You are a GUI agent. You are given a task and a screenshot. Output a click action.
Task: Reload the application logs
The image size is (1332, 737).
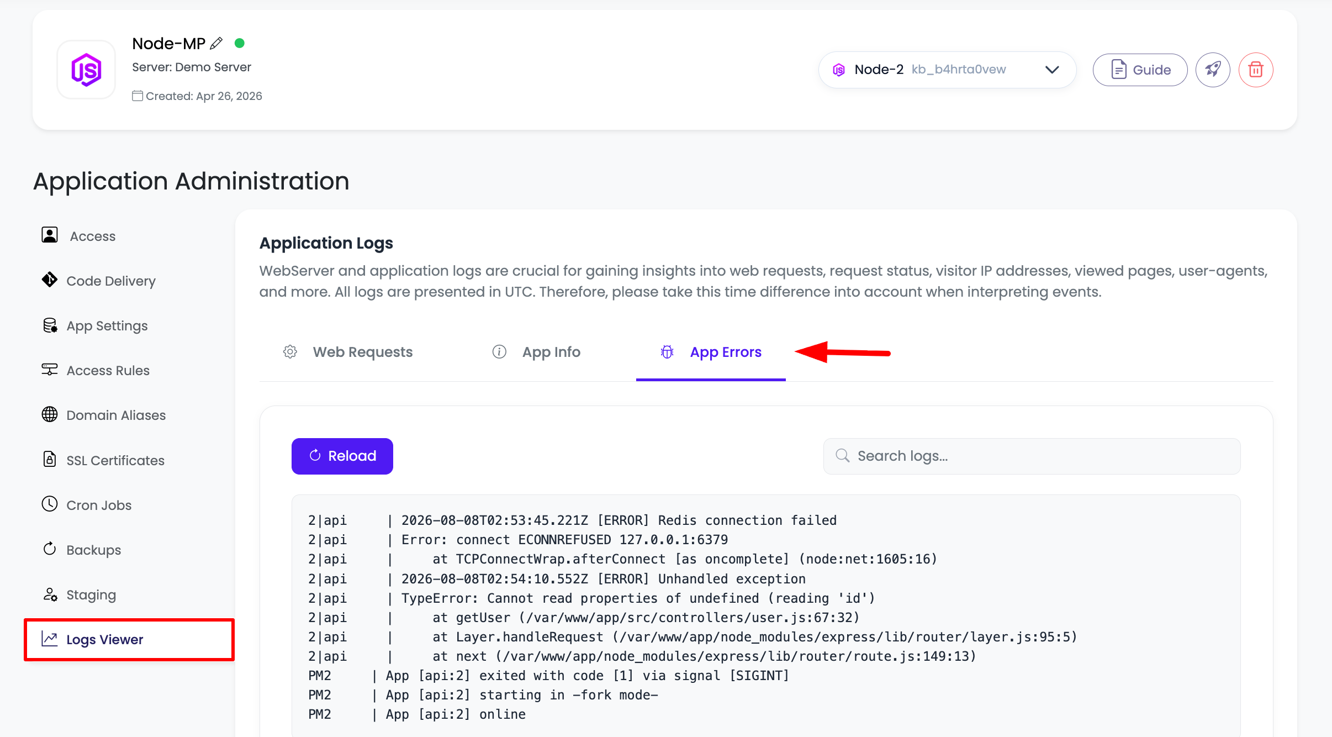point(342,456)
